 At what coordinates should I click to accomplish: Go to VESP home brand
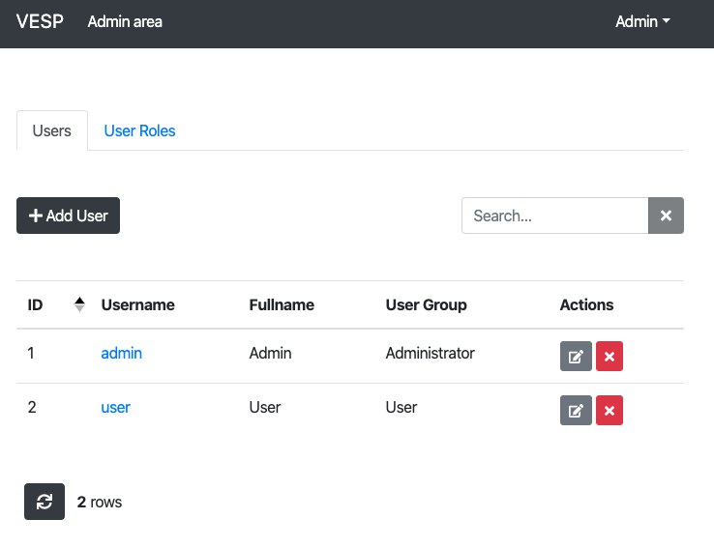[40, 21]
